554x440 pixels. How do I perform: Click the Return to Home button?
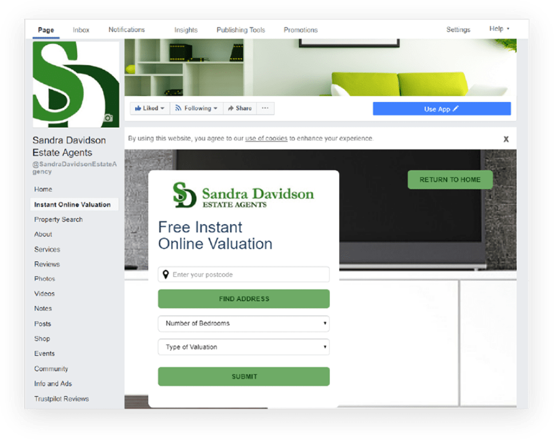[450, 180]
